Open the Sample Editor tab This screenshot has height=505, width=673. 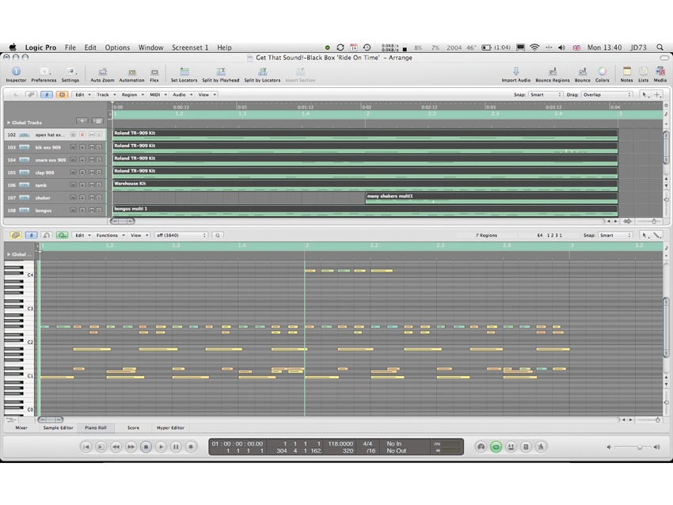59,427
